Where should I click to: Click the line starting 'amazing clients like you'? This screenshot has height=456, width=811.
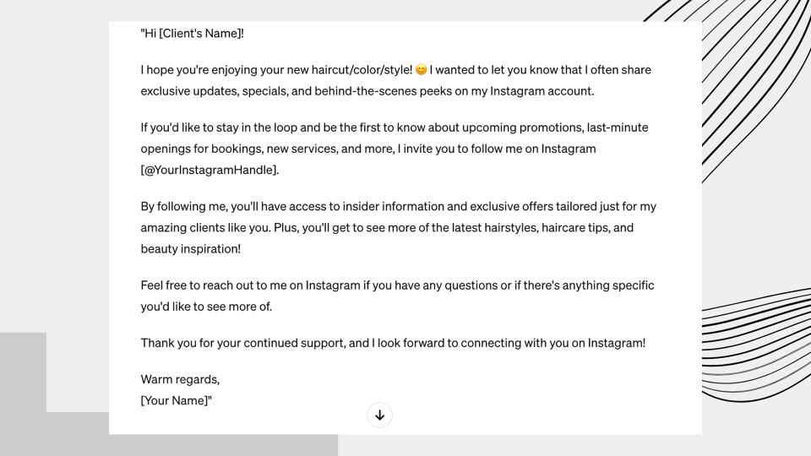tap(387, 228)
